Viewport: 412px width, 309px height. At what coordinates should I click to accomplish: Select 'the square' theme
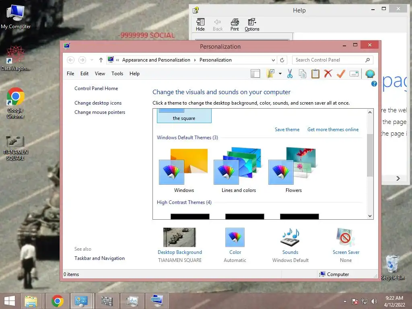coord(184,116)
